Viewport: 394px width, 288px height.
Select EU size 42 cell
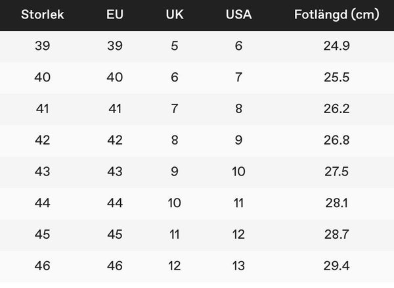[x=115, y=140]
